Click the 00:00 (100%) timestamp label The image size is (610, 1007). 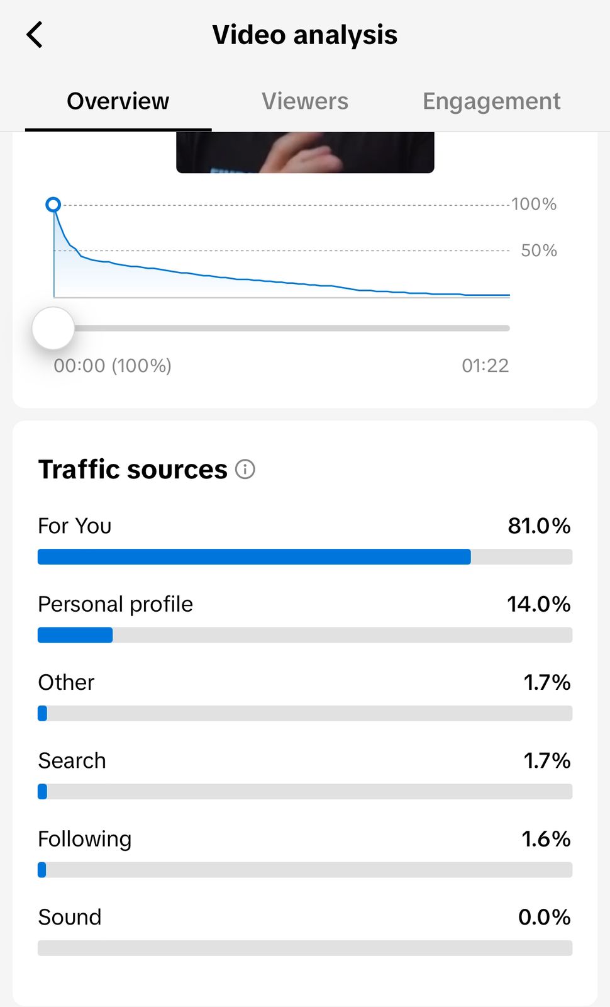113,366
